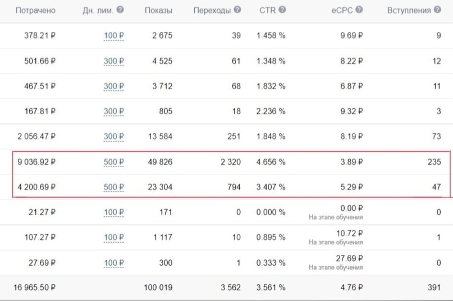Click clicks value 794
The width and height of the screenshot is (453, 301).
point(234,187)
